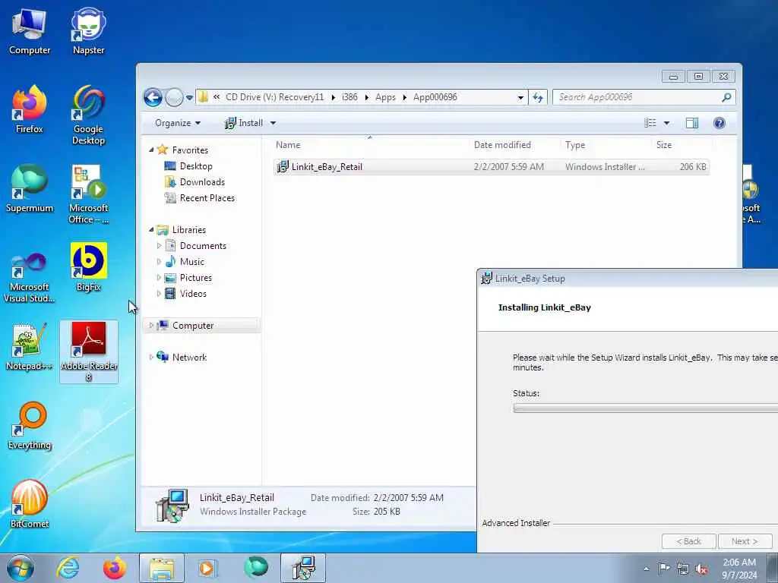
Task: Select the Linkit_eBay_Retail file
Action: tap(492, 167)
